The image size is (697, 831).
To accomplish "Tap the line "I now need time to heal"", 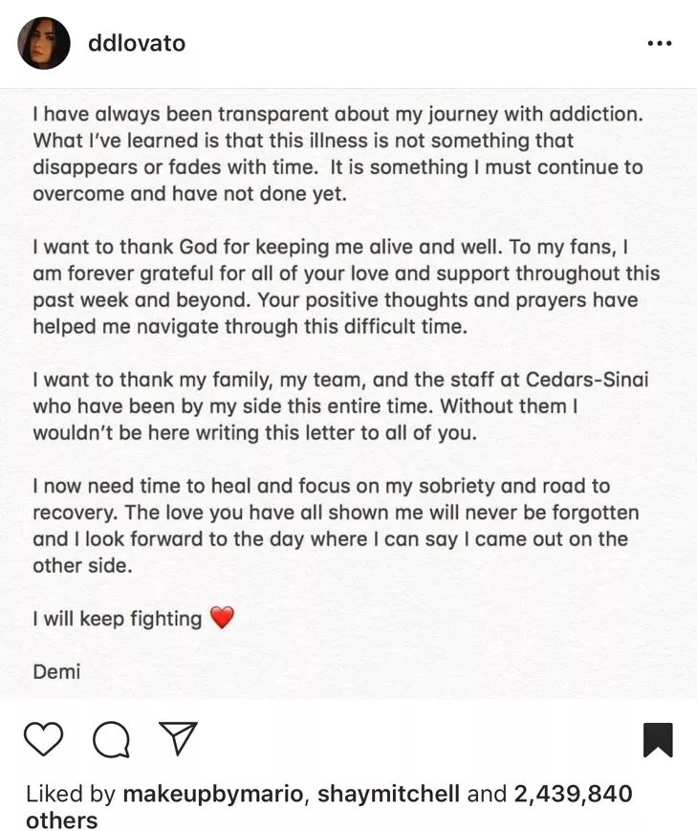I will pyautogui.click(x=321, y=486).
